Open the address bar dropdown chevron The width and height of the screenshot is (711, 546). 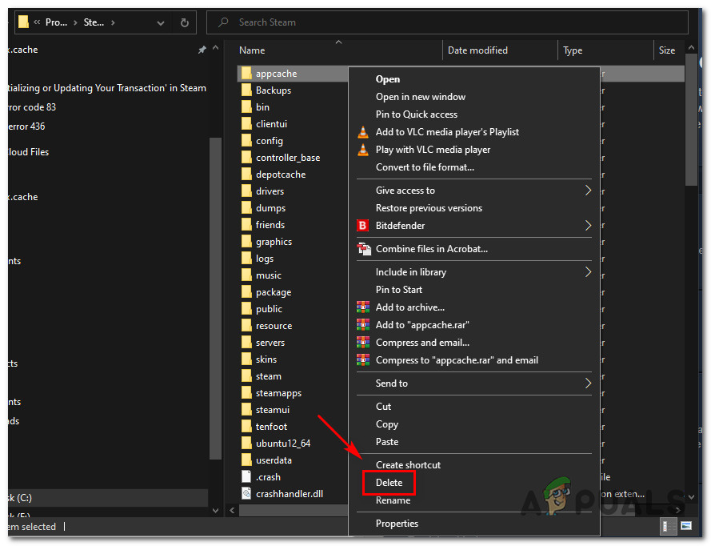[x=160, y=22]
